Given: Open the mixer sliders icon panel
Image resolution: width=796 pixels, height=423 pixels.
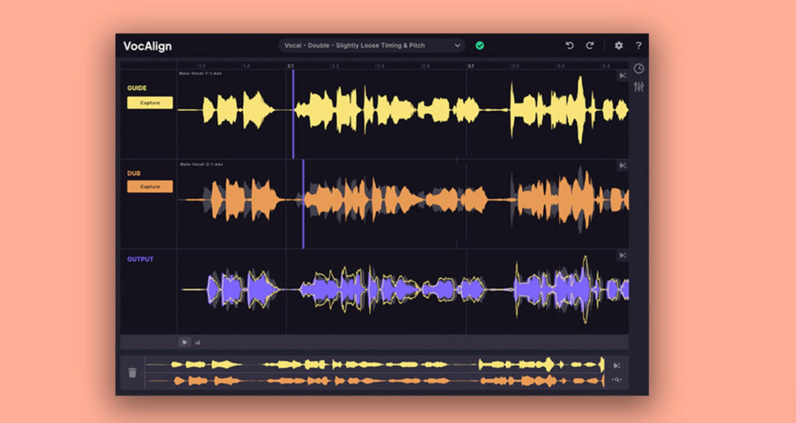Looking at the screenshot, I should 638,86.
